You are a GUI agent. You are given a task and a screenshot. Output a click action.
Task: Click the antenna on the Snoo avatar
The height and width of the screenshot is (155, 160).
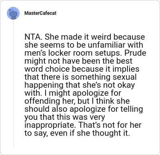click(x=12, y=10)
